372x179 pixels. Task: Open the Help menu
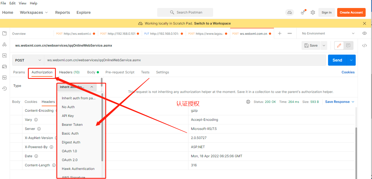pos(33,3)
